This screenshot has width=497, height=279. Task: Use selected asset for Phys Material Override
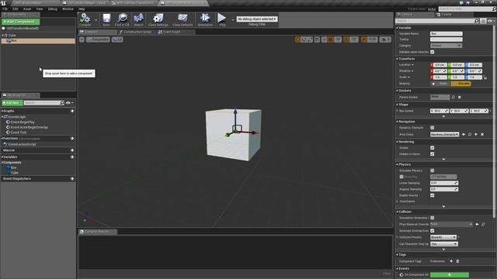[477, 224]
